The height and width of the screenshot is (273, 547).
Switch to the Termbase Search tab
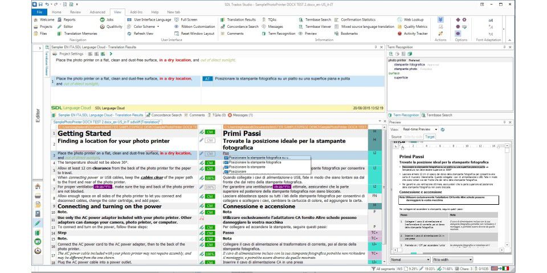pyautogui.click(x=437, y=115)
